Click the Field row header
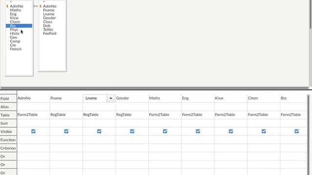312x175 pixels. click(x=8, y=99)
